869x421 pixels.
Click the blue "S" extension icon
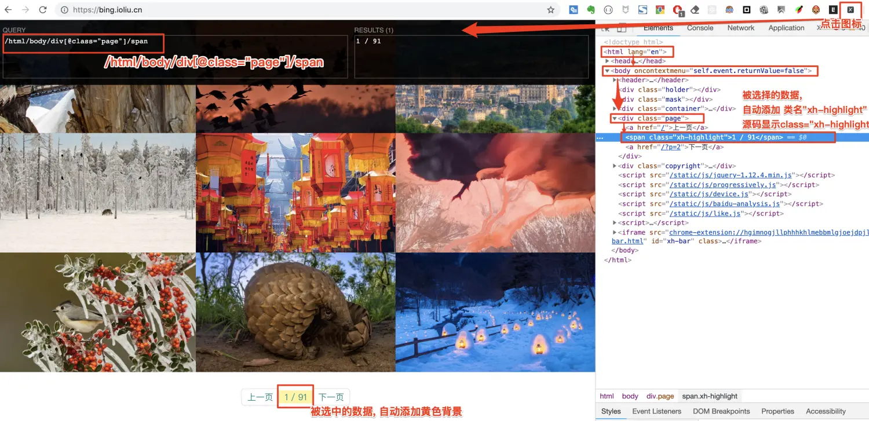pyautogui.click(x=642, y=9)
